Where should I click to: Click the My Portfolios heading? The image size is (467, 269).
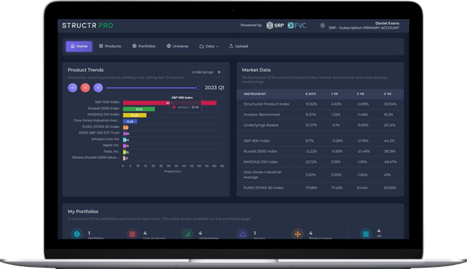(x=83, y=212)
